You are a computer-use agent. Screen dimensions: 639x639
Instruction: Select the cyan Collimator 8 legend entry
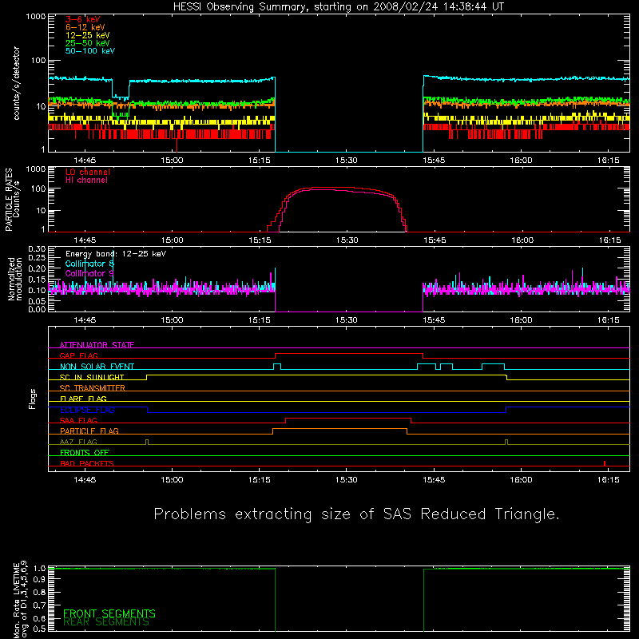(89, 264)
